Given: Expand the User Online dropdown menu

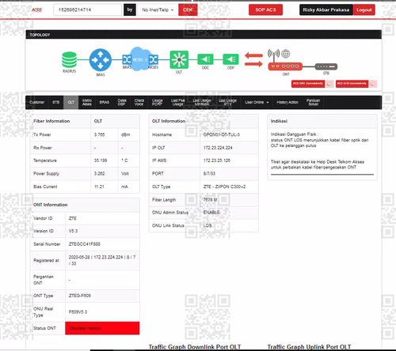Looking at the screenshot, I should (257, 102).
